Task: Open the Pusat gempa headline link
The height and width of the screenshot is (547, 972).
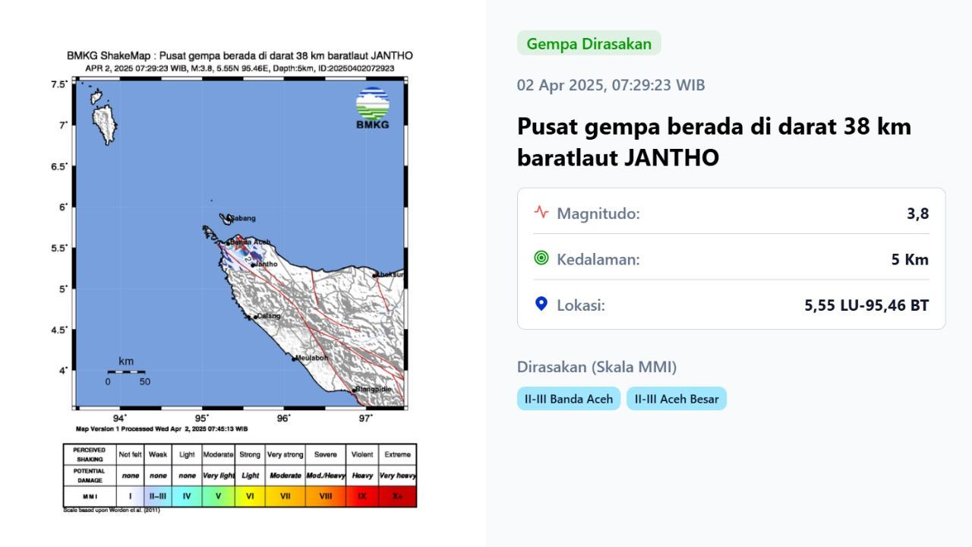Action: [x=713, y=142]
